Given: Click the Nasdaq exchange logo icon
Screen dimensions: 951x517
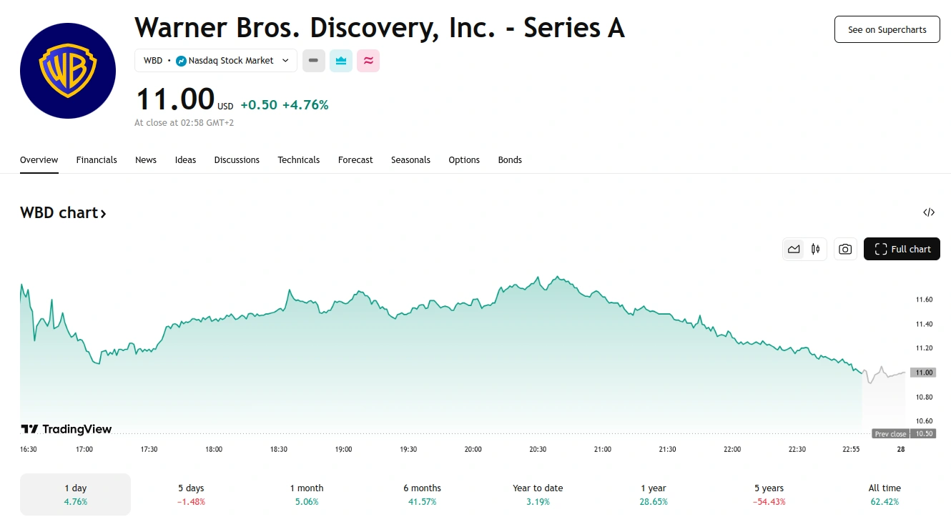Looking at the screenshot, I should point(181,61).
